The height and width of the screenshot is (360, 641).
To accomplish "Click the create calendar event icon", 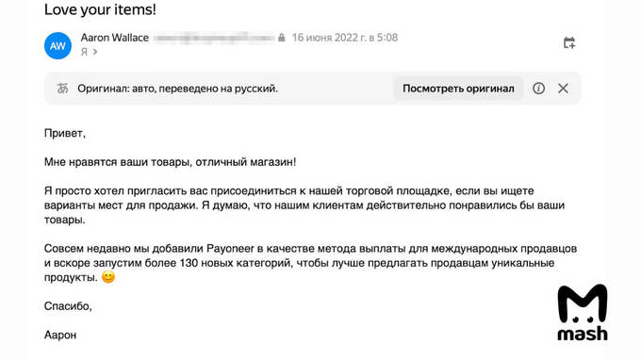I will pyautogui.click(x=569, y=43).
